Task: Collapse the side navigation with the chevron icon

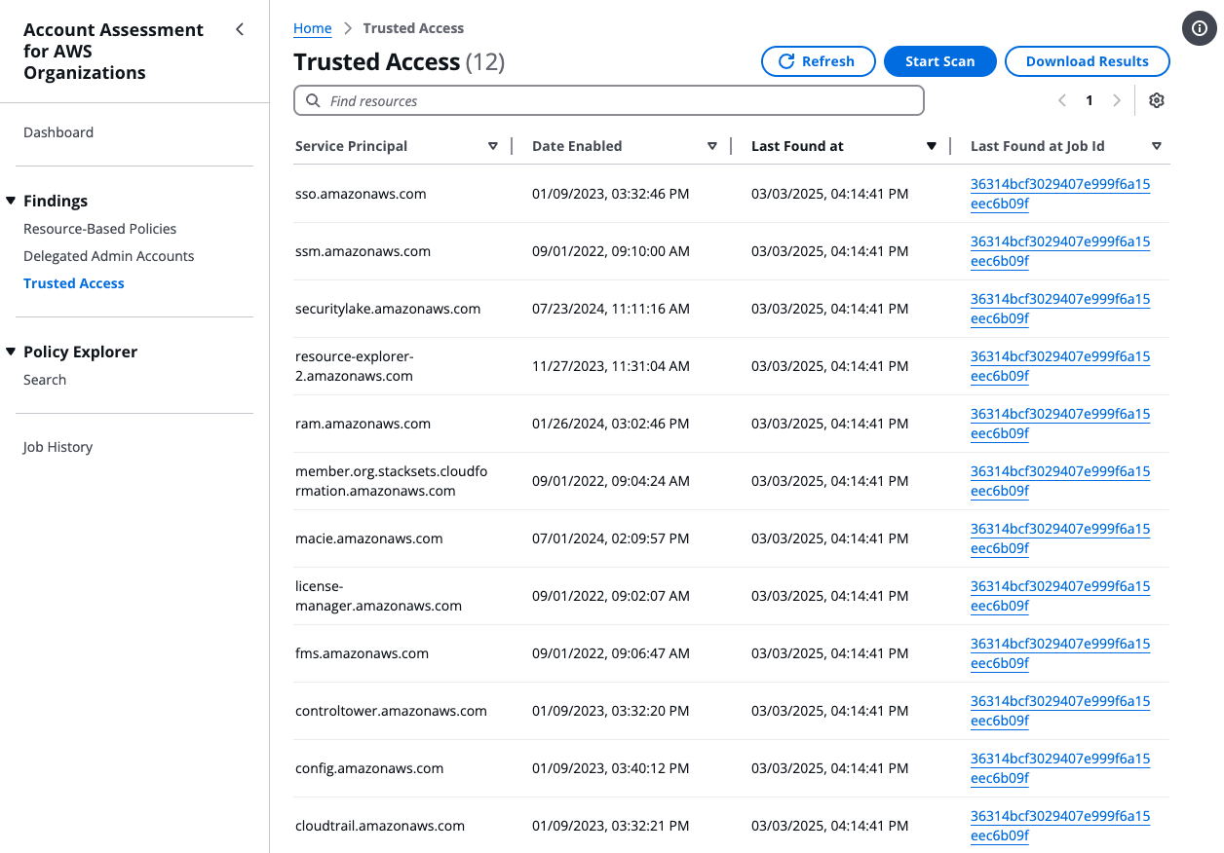Action: [x=240, y=29]
